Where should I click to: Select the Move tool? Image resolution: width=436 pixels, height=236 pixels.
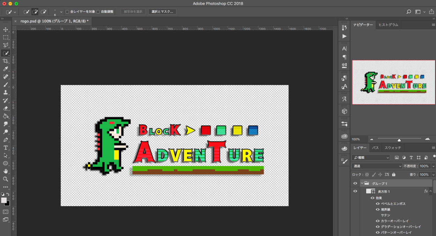pyautogui.click(x=6, y=30)
